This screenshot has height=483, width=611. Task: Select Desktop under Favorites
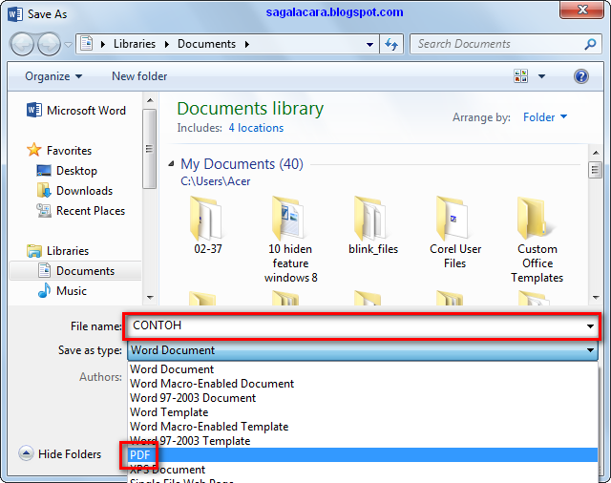point(67,171)
